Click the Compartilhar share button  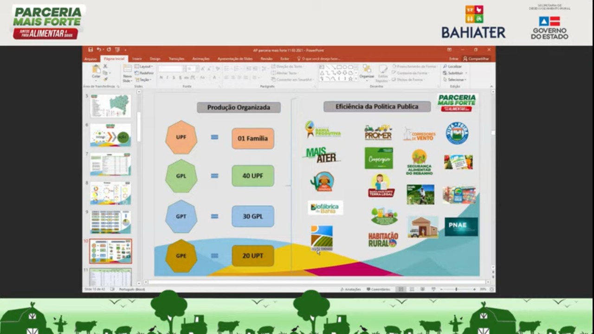(x=476, y=59)
